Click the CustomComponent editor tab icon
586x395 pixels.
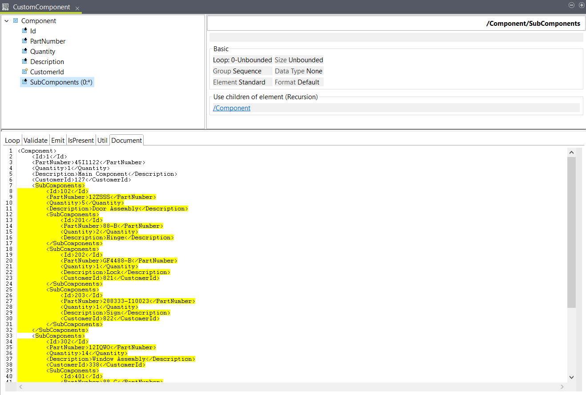6,7
